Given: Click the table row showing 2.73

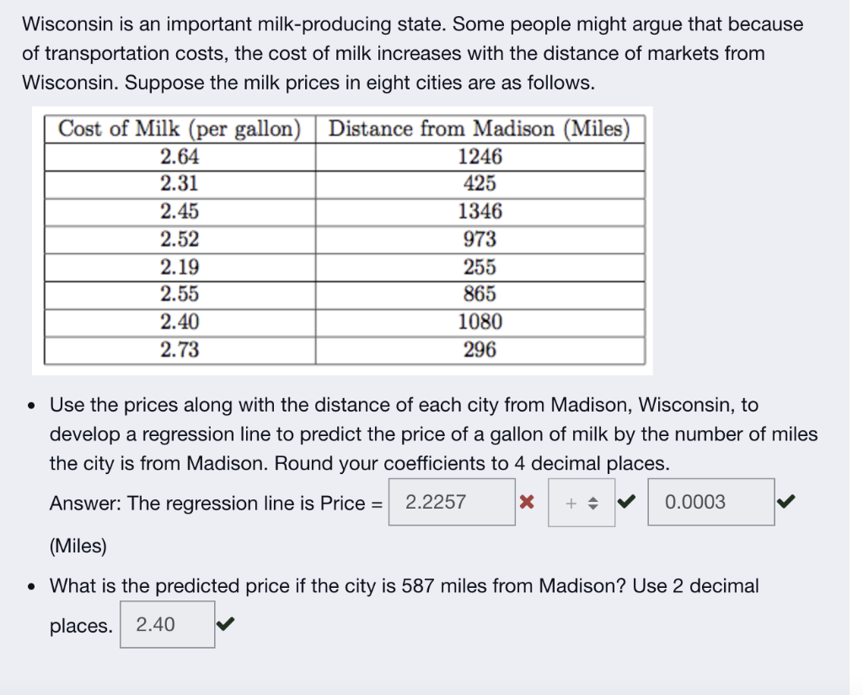Looking at the screenshot, I should point(178,349).
